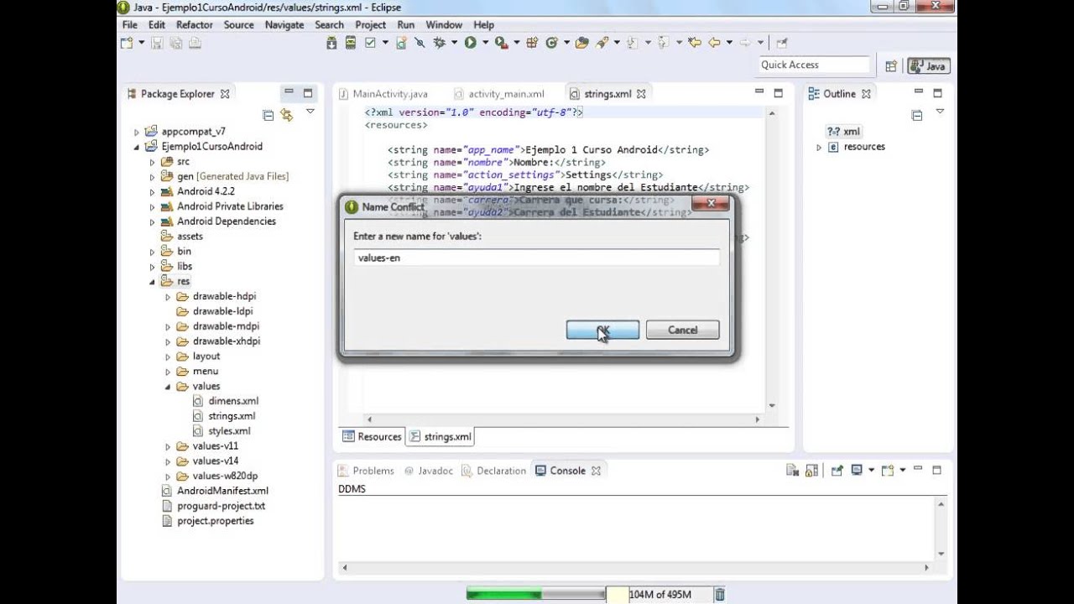Image resolution: width=1074 pixels, height=604 pixels.
Task: Switch to the Resources editor tab
Action: coord(373,436)
